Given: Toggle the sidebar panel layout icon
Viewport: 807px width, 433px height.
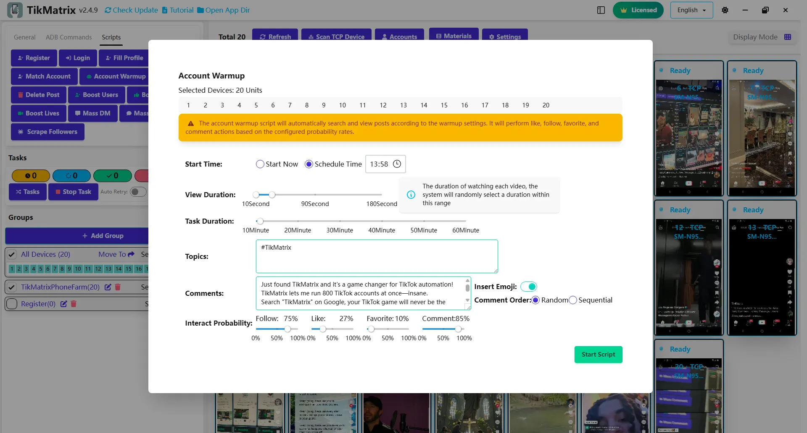Looking at the screenshot, I should [x=601, y=10].
